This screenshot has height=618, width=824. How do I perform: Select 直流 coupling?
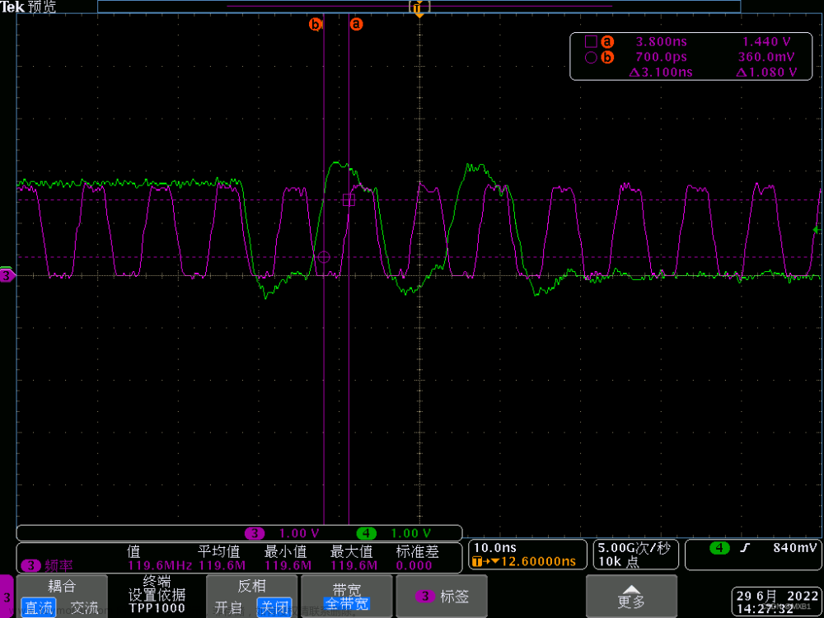[x=40, y=607]
